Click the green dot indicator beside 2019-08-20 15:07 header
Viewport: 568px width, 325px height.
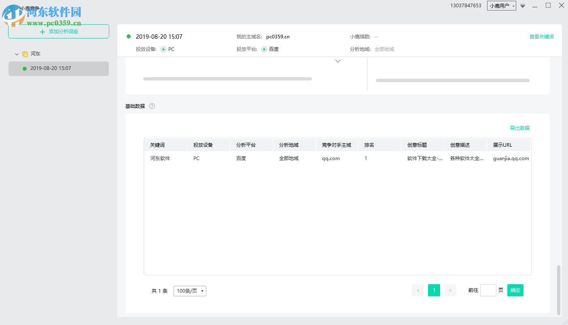[128, 36]
